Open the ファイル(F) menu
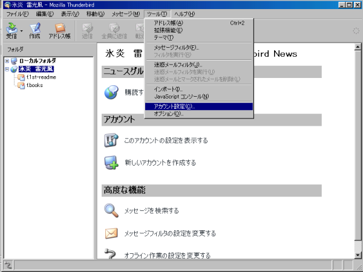Image resolution: width=363 pixels, height=272 pixels. coord(18,14)
